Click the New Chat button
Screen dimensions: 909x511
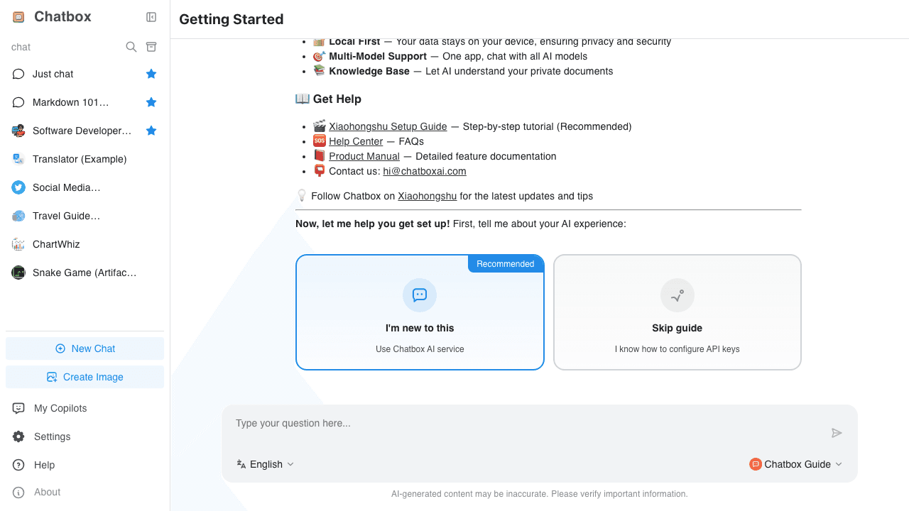85,348
